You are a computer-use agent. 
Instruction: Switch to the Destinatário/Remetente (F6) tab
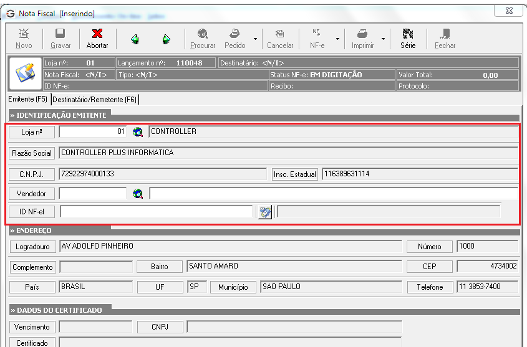(95, 100)
